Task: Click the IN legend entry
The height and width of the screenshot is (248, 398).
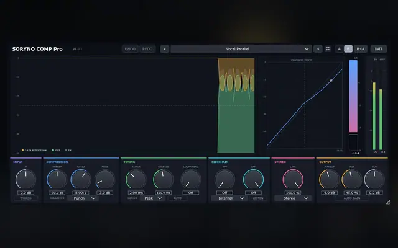Action: (68, 150)
